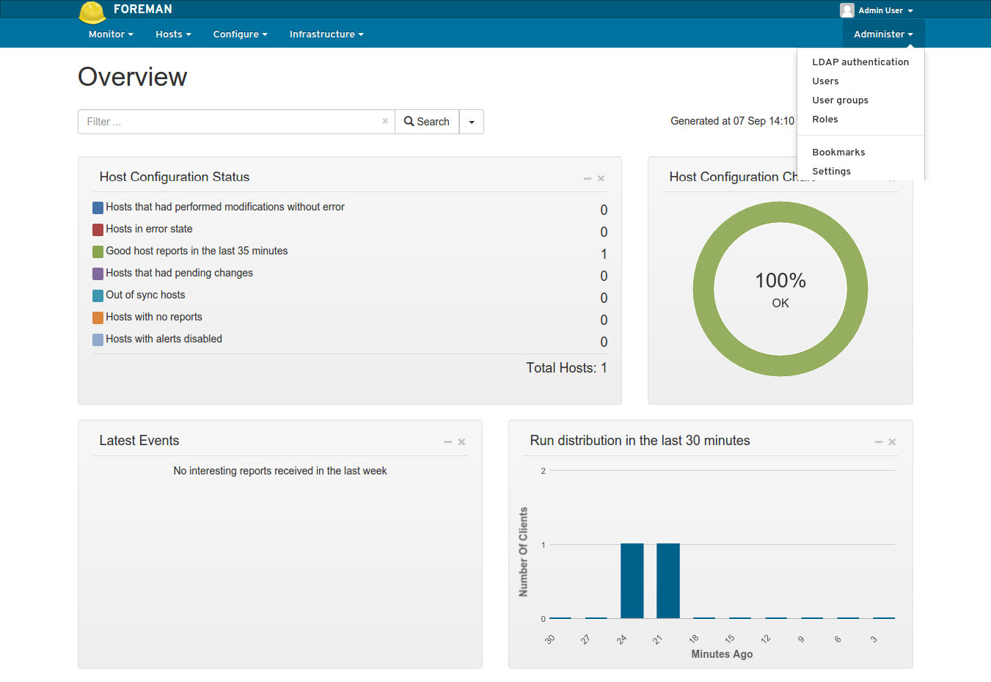Clear the filter input with the x icon
The height and width of the screenshot is (682, 991).
click(385, 121)
